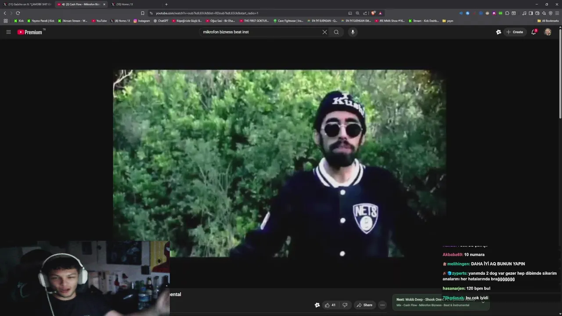Open ilkinsan Stream bookmark

[72, 21]
